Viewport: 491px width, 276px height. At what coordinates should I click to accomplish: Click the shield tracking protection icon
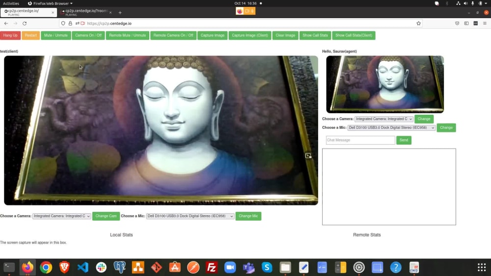click(x=63, y=24)
